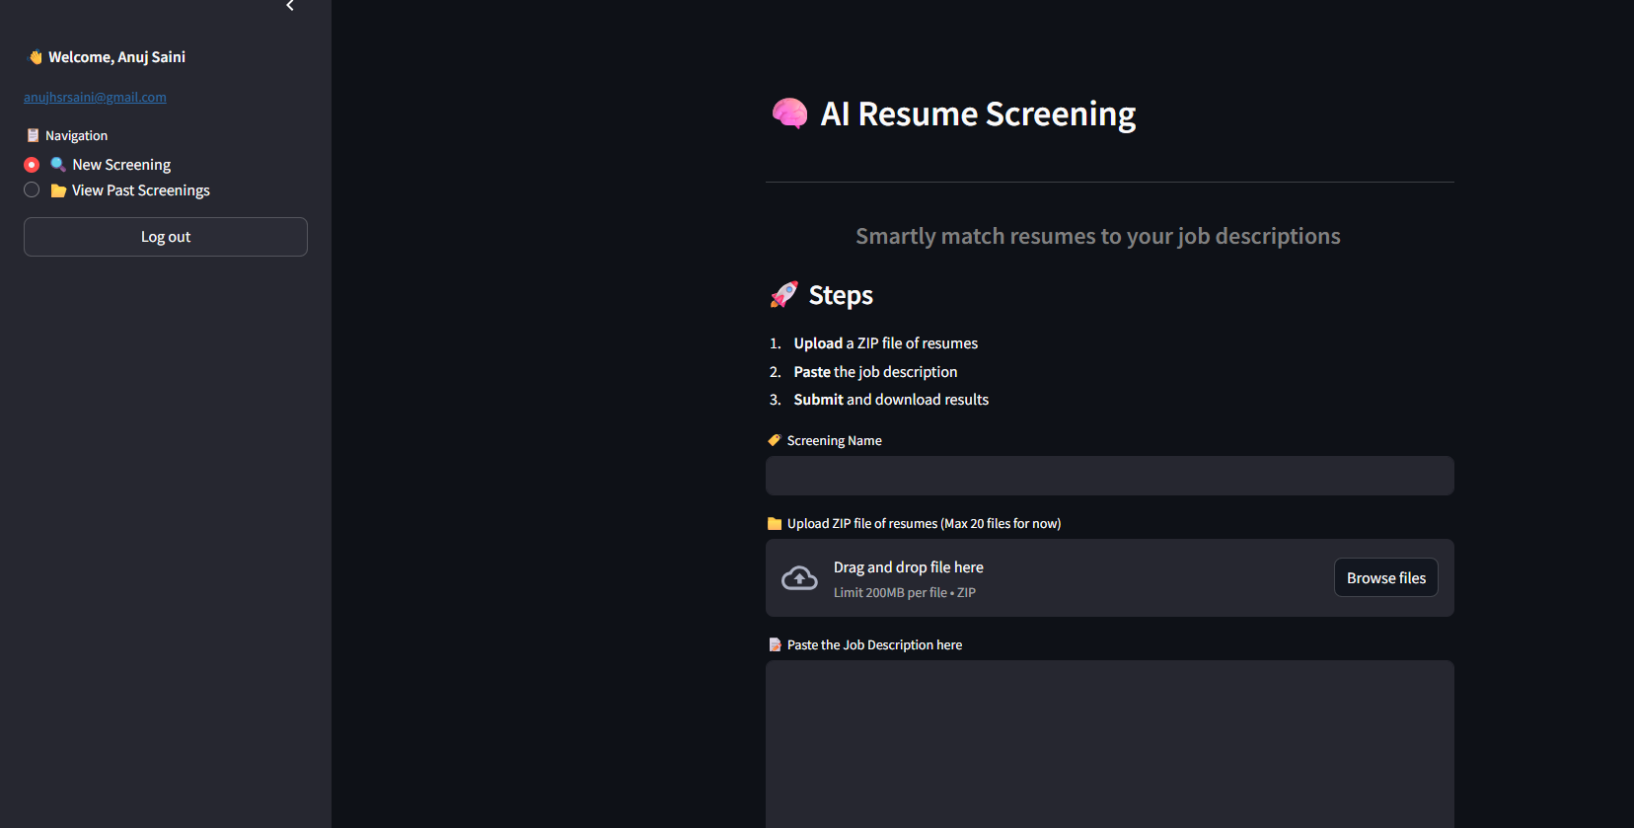Click the 'Limit 200MB per file • ZIP' text
The image size is (1634, 828).
pos(905,593)
